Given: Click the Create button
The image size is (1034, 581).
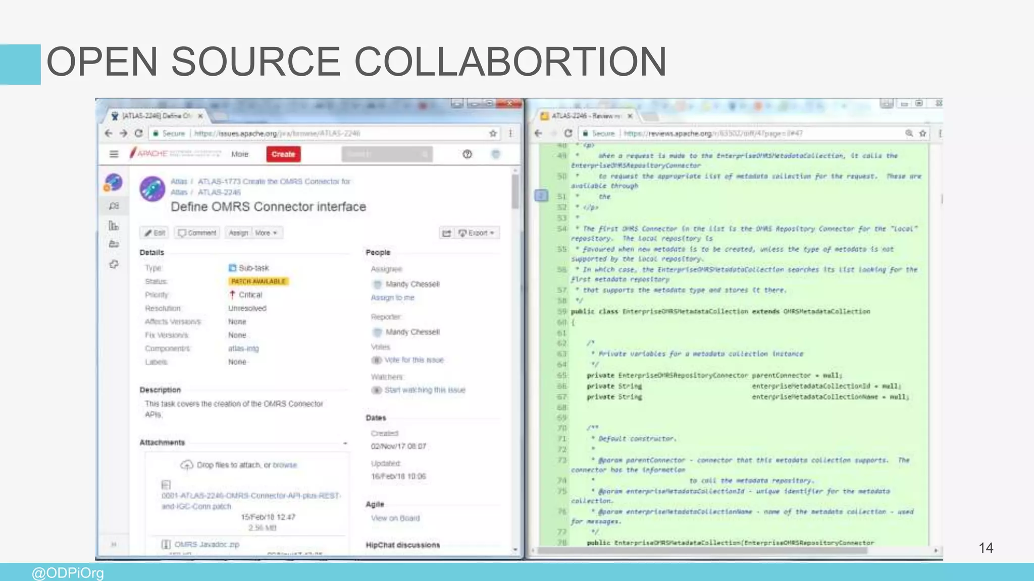Looking at the screenshot, I should 283,154.
